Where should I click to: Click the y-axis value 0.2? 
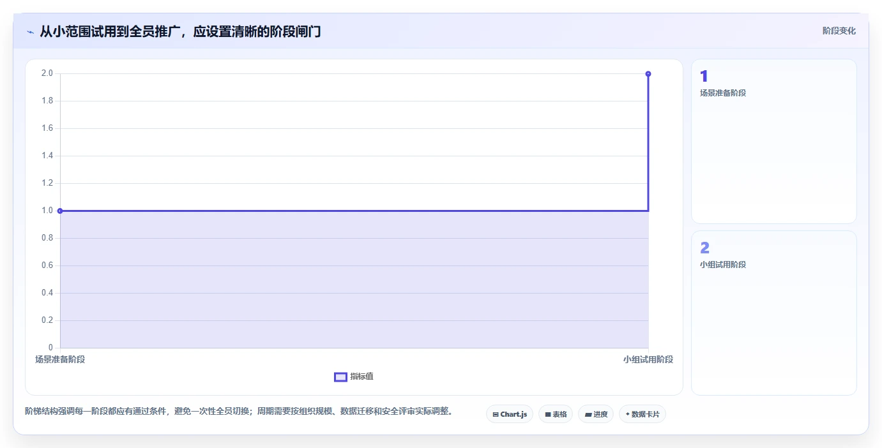47,320
